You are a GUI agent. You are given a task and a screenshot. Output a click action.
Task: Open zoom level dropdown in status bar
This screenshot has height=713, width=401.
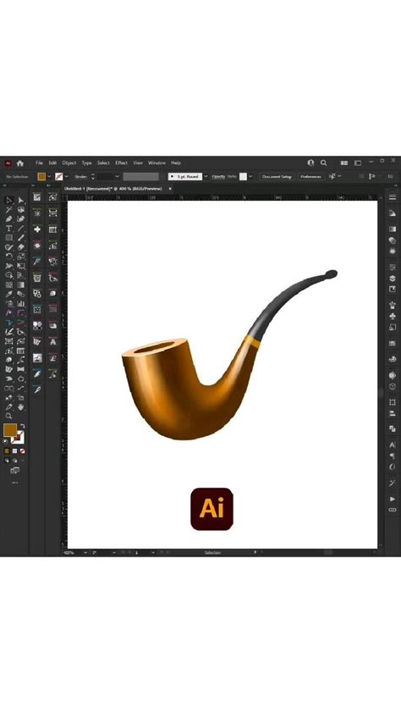click(x=85, y=552)
